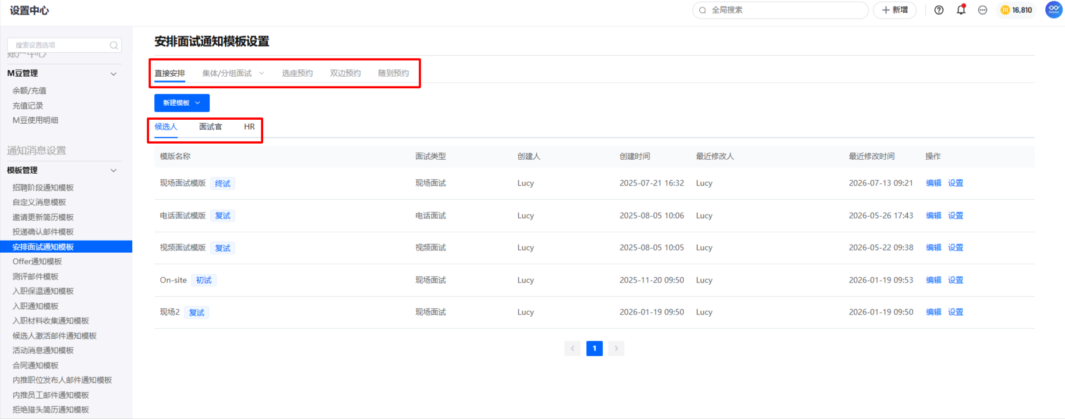The width and height of the screenshot is (1065, 419).
Task: Select page 1 in pagination
Action: (x=595, y=348)
